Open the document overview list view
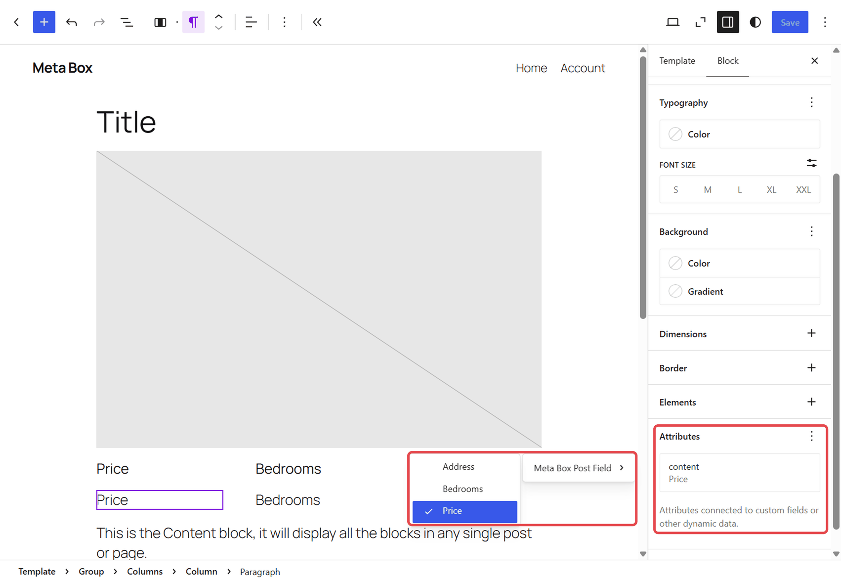Image resolution: width=841 pixels, height=582 pixels. pos(127,22)
